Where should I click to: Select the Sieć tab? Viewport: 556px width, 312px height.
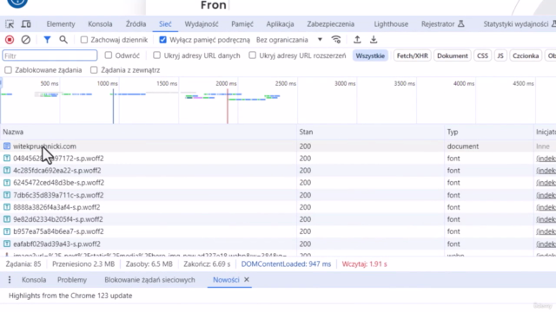[x=165, y=24]
